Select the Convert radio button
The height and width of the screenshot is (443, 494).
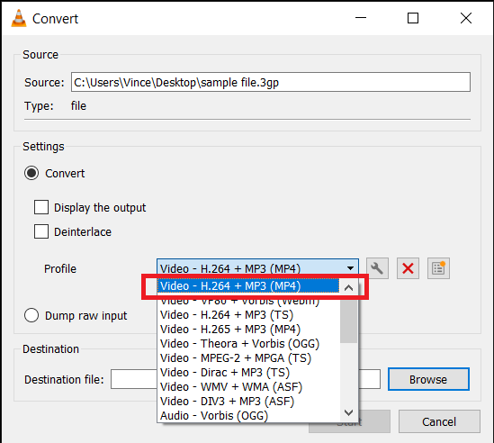pyautogui.click(x=31, y=173)
